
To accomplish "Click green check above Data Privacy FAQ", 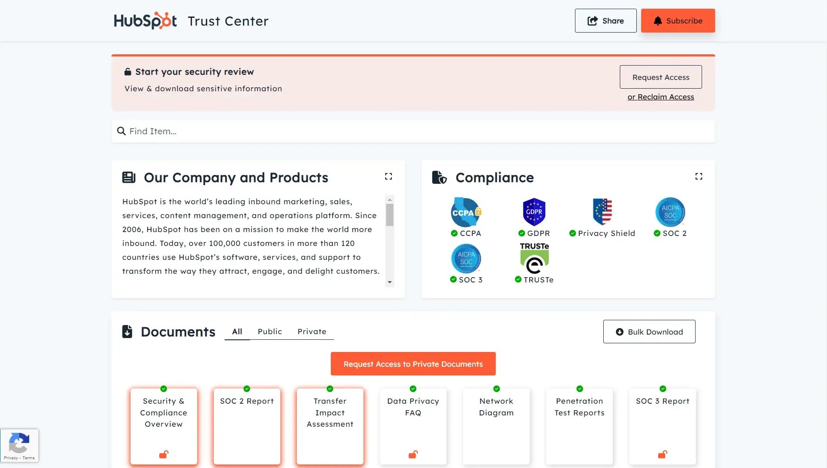I will (x=413, y=388).
